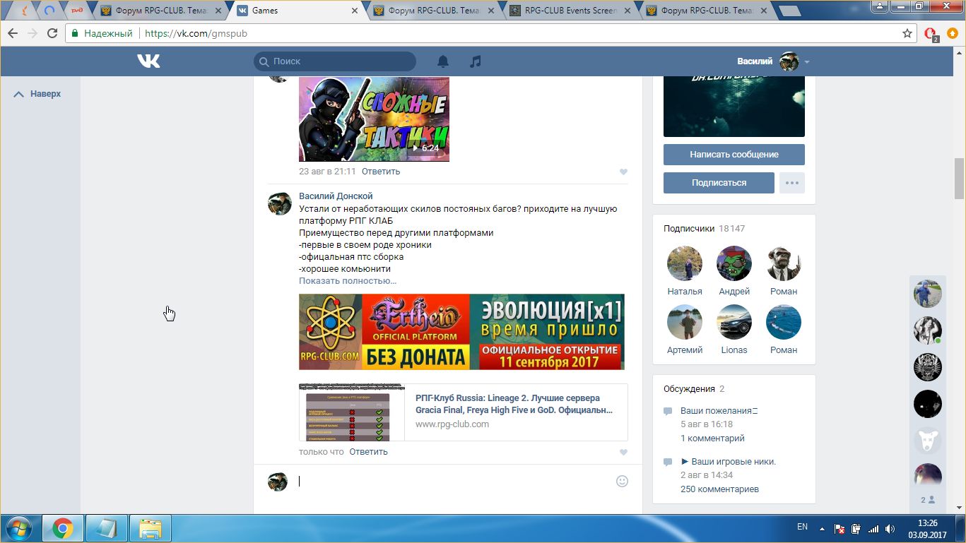Open the Windows Start menu
Image resolution: width=966 pixels, height=543 pixels.
(19, 528)
